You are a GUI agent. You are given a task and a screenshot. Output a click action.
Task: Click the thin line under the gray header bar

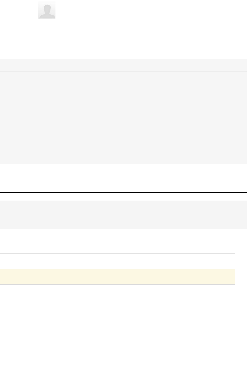123,71
